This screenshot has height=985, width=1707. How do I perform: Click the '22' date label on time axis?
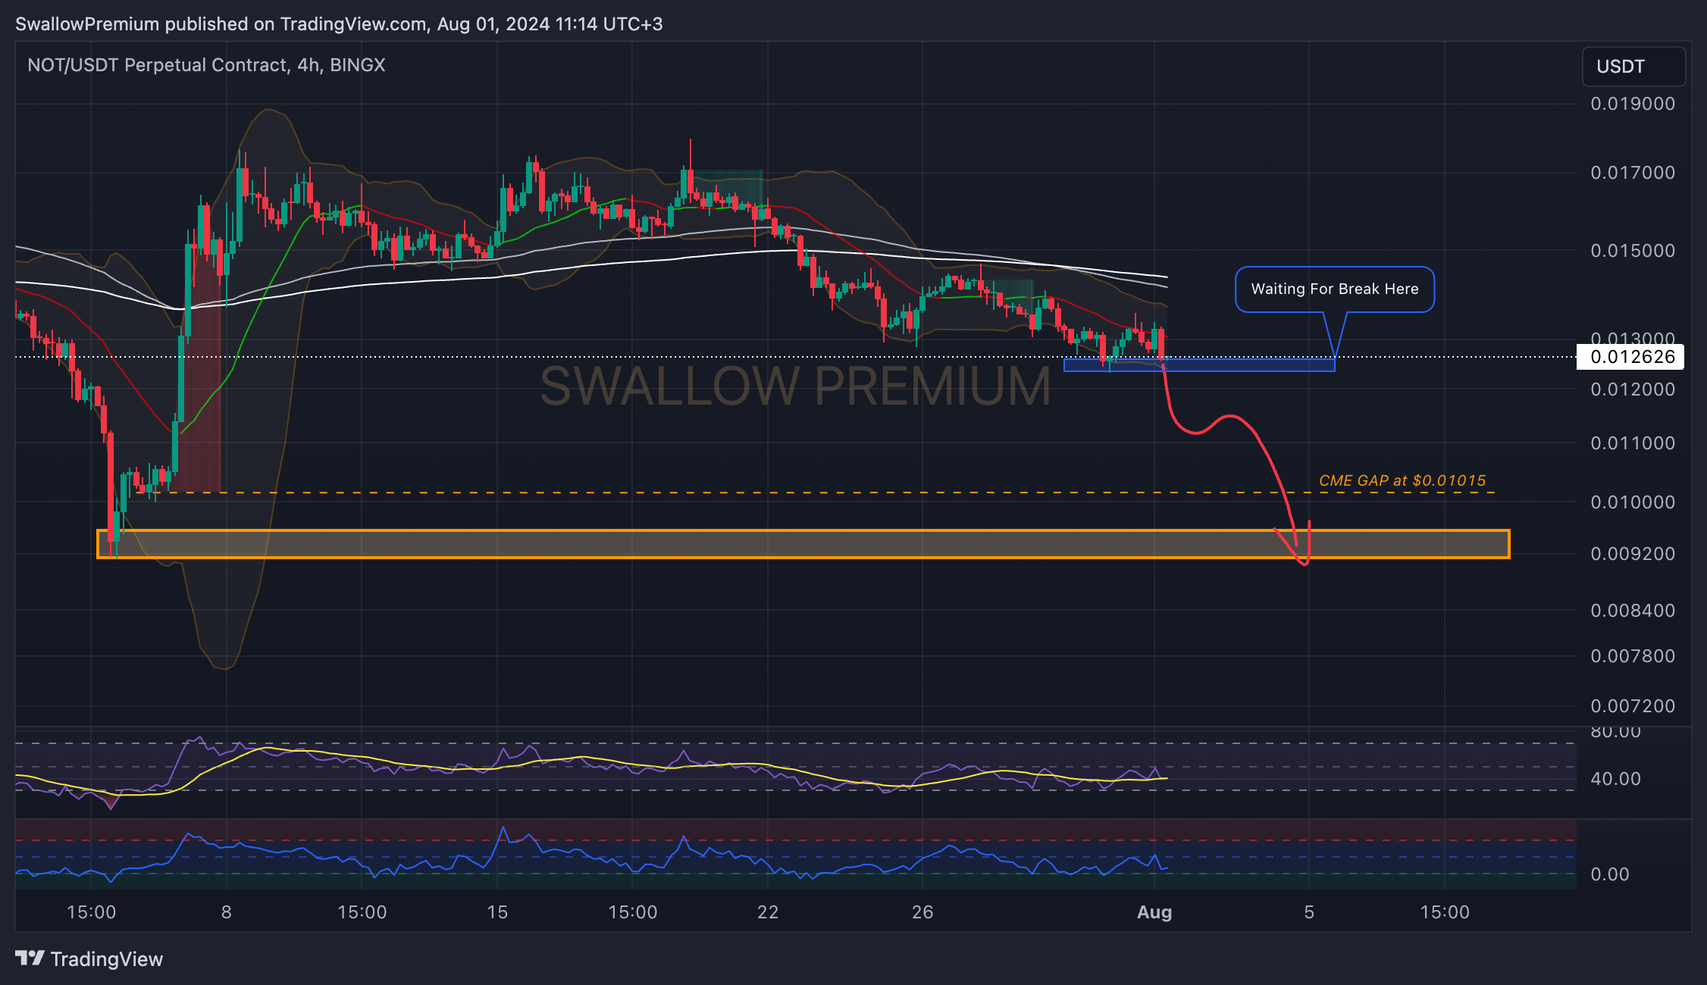pyautogui.click(x=768, y=912)
